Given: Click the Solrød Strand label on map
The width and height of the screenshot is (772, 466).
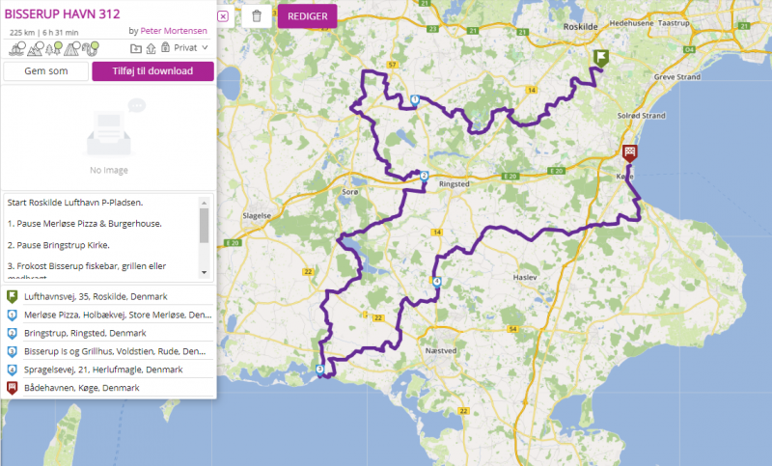Looking at the screenshot, I should [641, 116].
